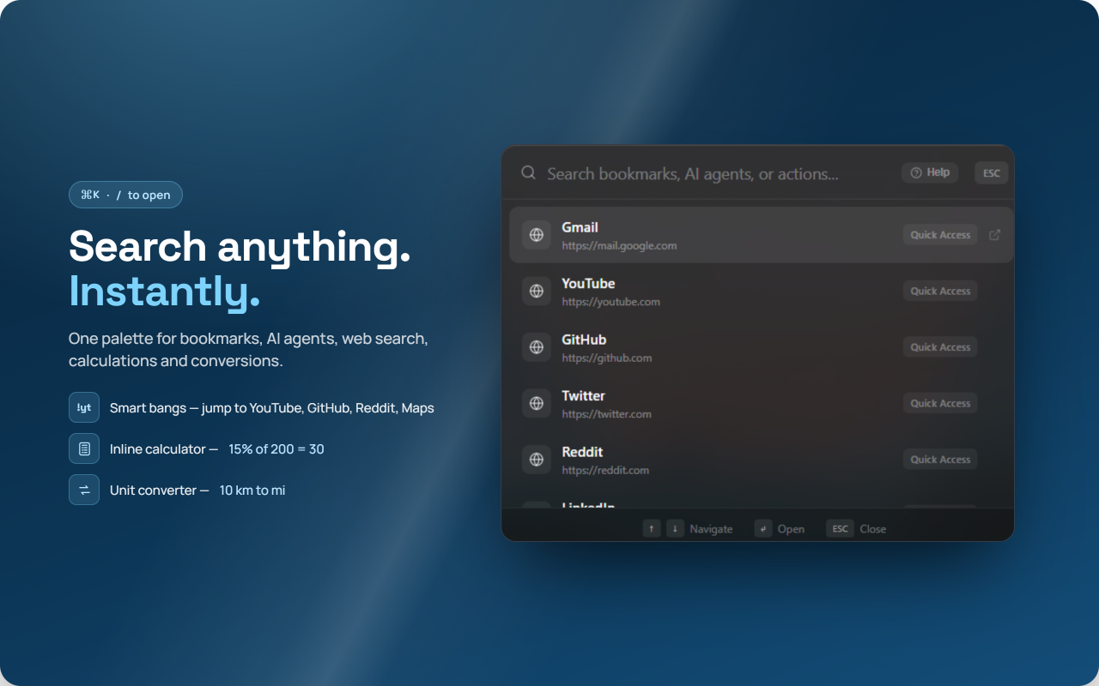Open the Help button in the palette

tap(930, 172)
